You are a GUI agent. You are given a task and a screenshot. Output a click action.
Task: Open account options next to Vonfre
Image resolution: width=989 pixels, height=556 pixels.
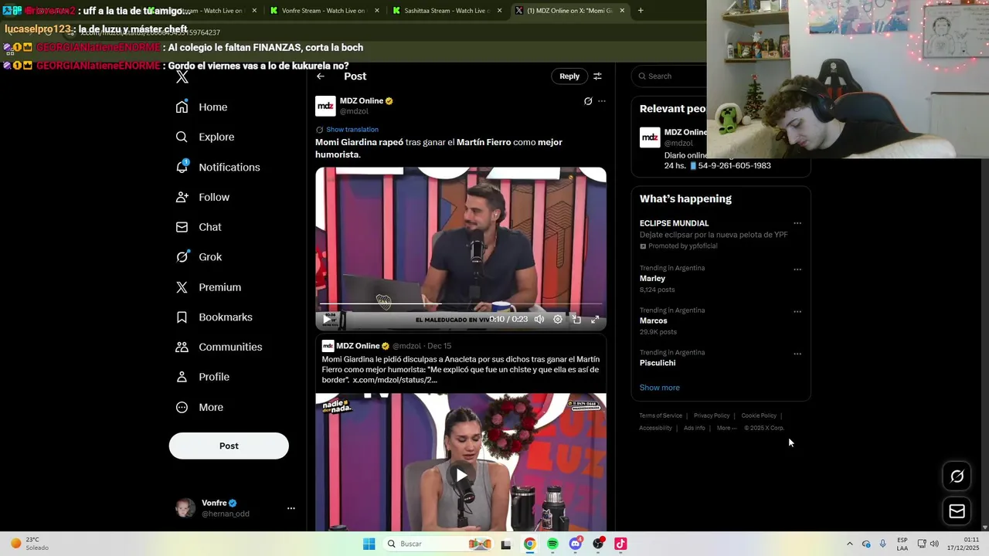(x=291, y=508)
